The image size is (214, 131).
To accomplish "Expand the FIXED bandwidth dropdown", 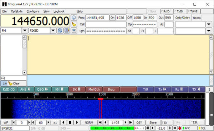I will pyautogui.click(x=53, y=31).
